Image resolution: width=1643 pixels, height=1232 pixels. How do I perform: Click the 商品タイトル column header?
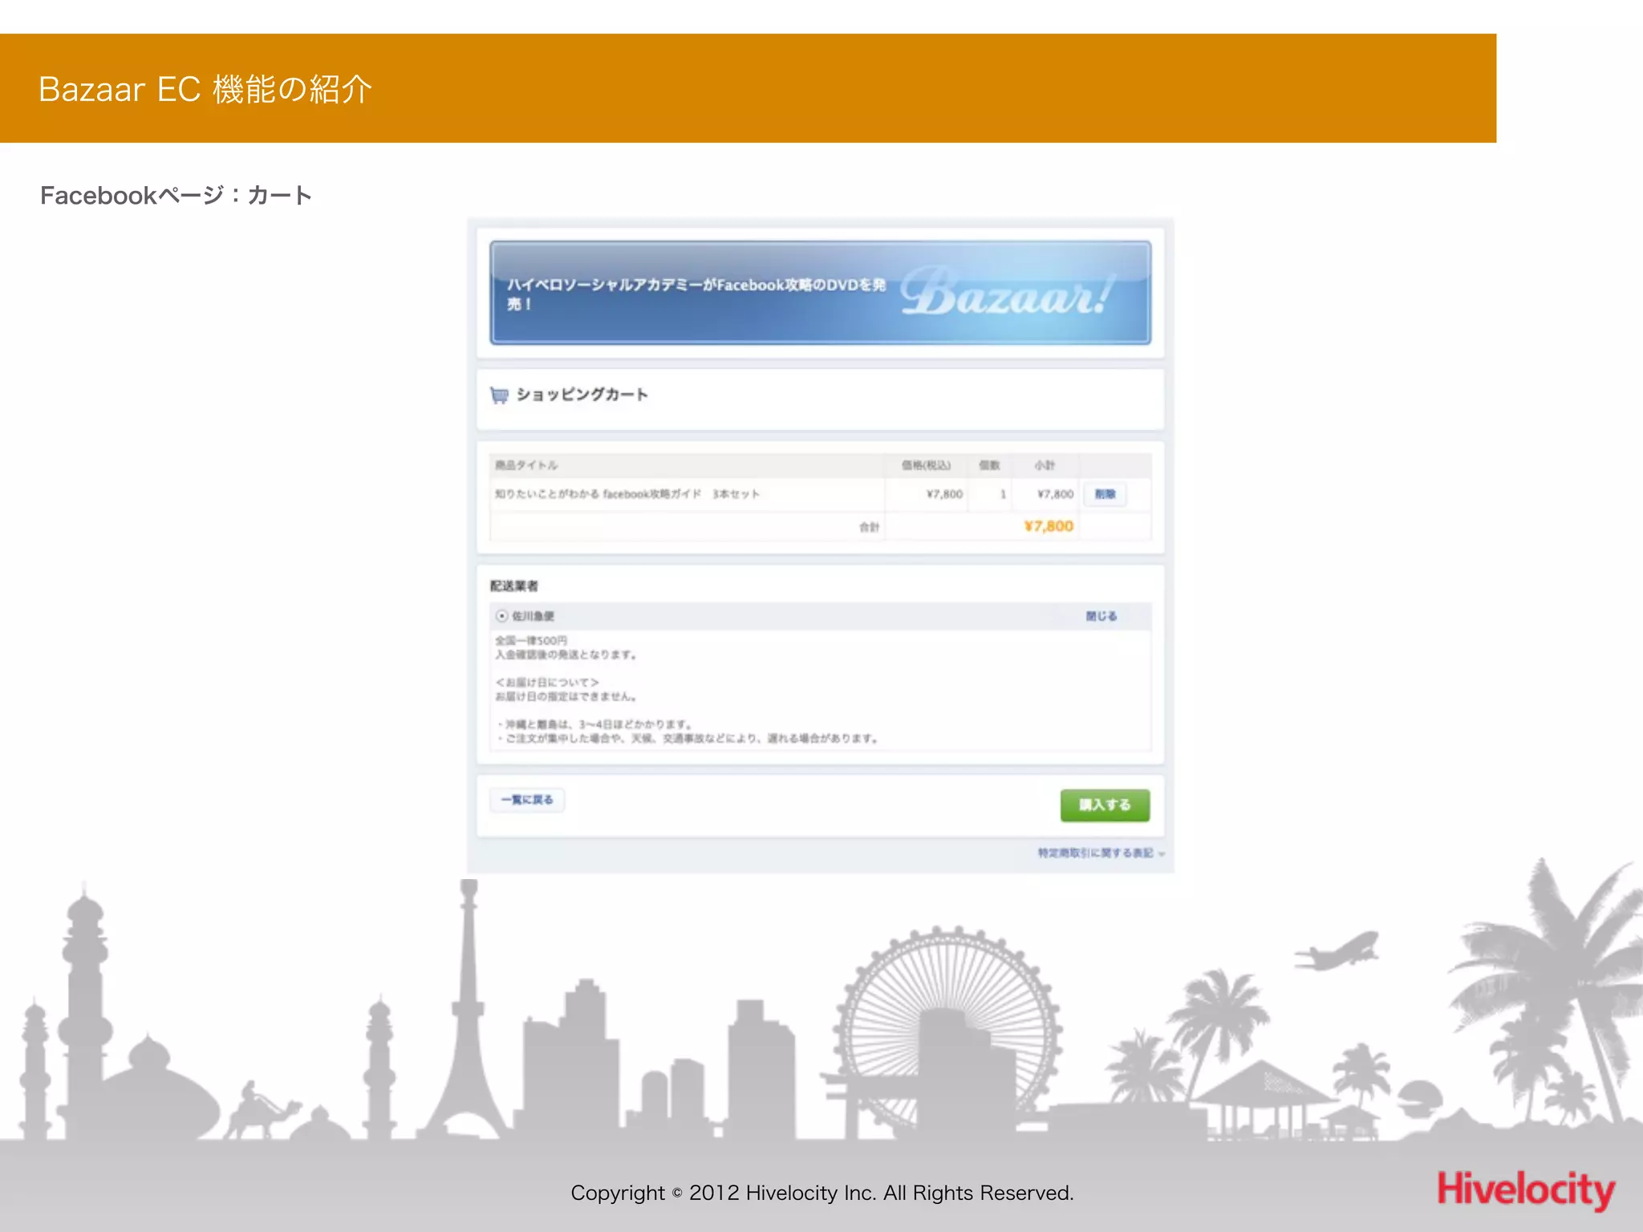pos(526,465)
